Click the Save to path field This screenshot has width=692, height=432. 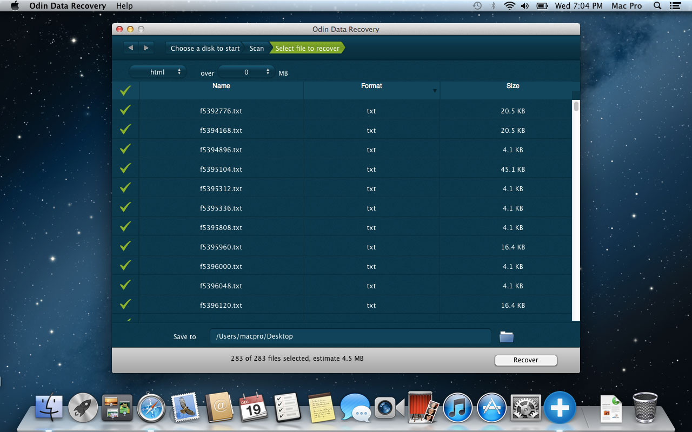[350, 336]
